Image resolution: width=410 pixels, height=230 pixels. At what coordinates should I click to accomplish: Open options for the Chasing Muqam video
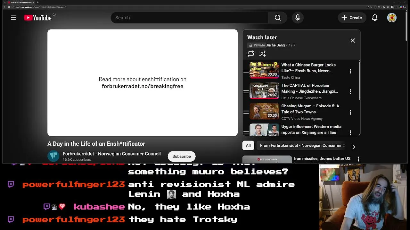[350, 112]
